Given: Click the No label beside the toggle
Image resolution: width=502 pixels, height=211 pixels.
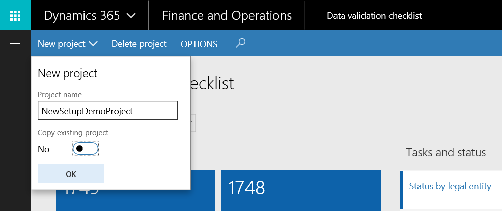Looking at the screenshot, I should tap(44, 149).
